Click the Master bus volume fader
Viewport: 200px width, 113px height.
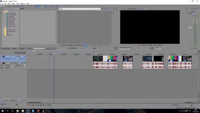190,28
